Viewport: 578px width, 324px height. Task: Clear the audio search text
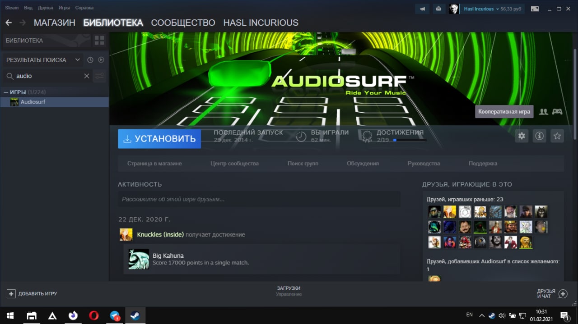87,76
